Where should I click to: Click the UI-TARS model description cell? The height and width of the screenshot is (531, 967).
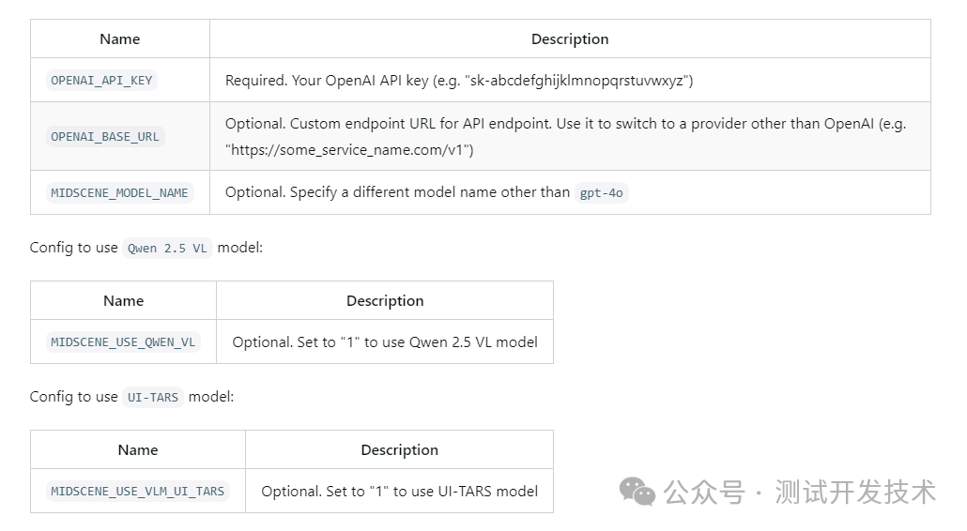point(399,492)
